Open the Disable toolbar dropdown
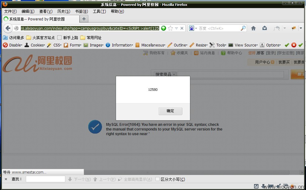Screen dimensions: 306x190 [x=12, y=45]
